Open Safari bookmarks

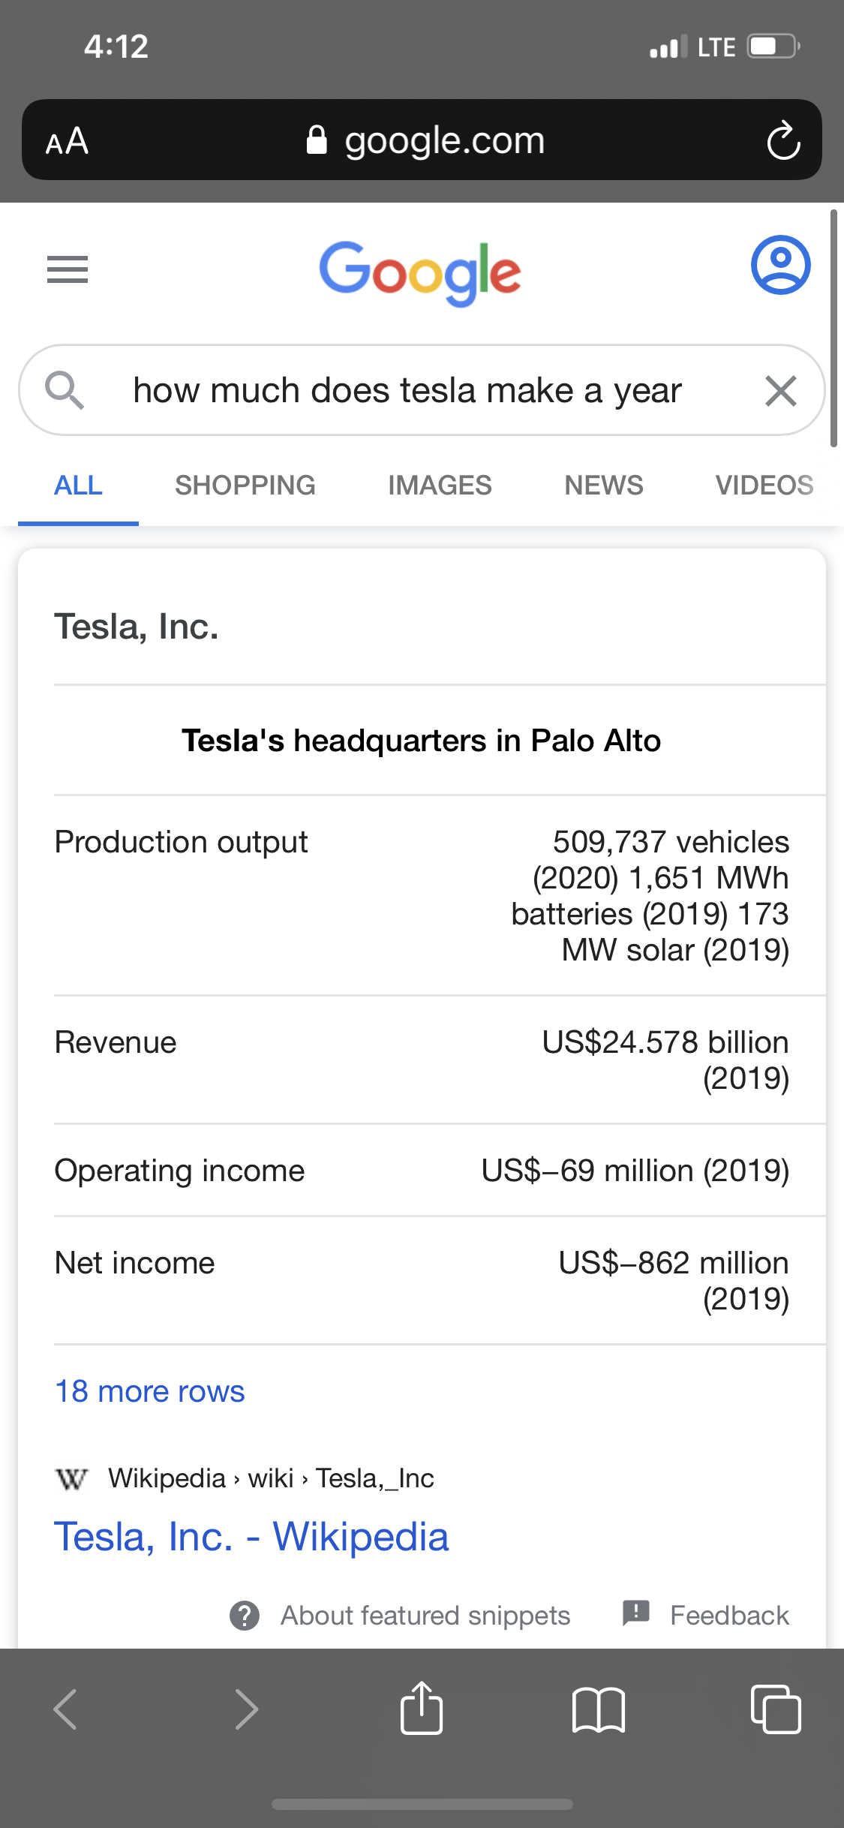[598, 1710]
